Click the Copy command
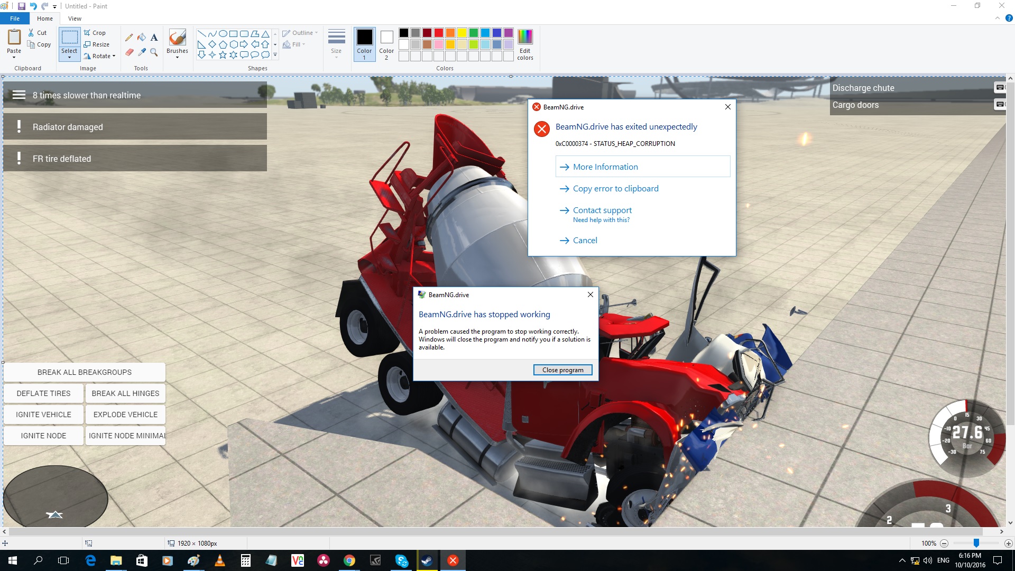 (x=40, y=44)
